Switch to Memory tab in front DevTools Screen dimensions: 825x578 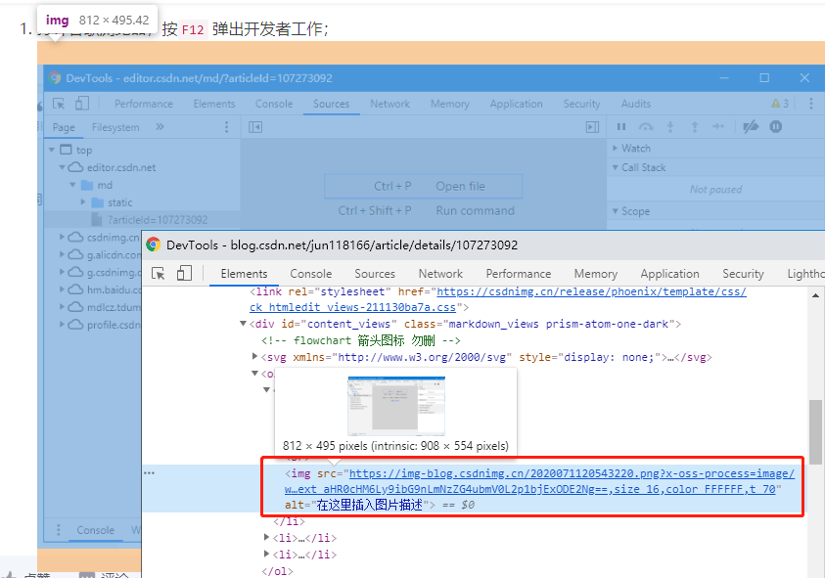click(596, 274)
